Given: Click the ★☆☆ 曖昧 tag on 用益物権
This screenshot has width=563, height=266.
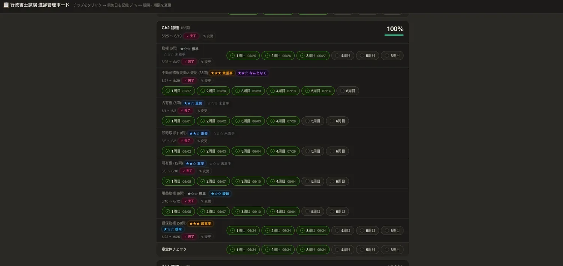Looking at the screenshot, I should [x=220, y=194].
